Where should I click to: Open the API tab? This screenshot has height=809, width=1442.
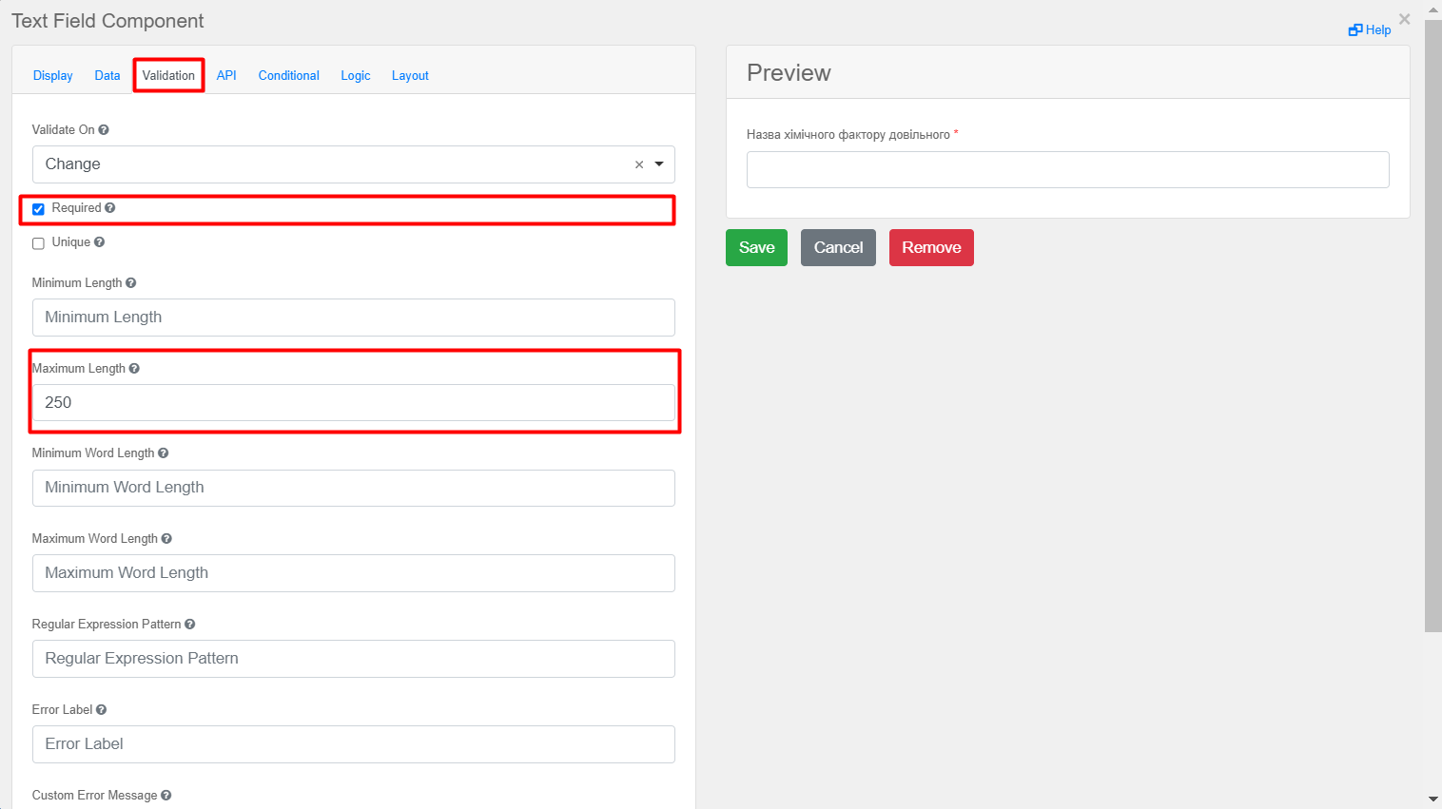point(226,75)
